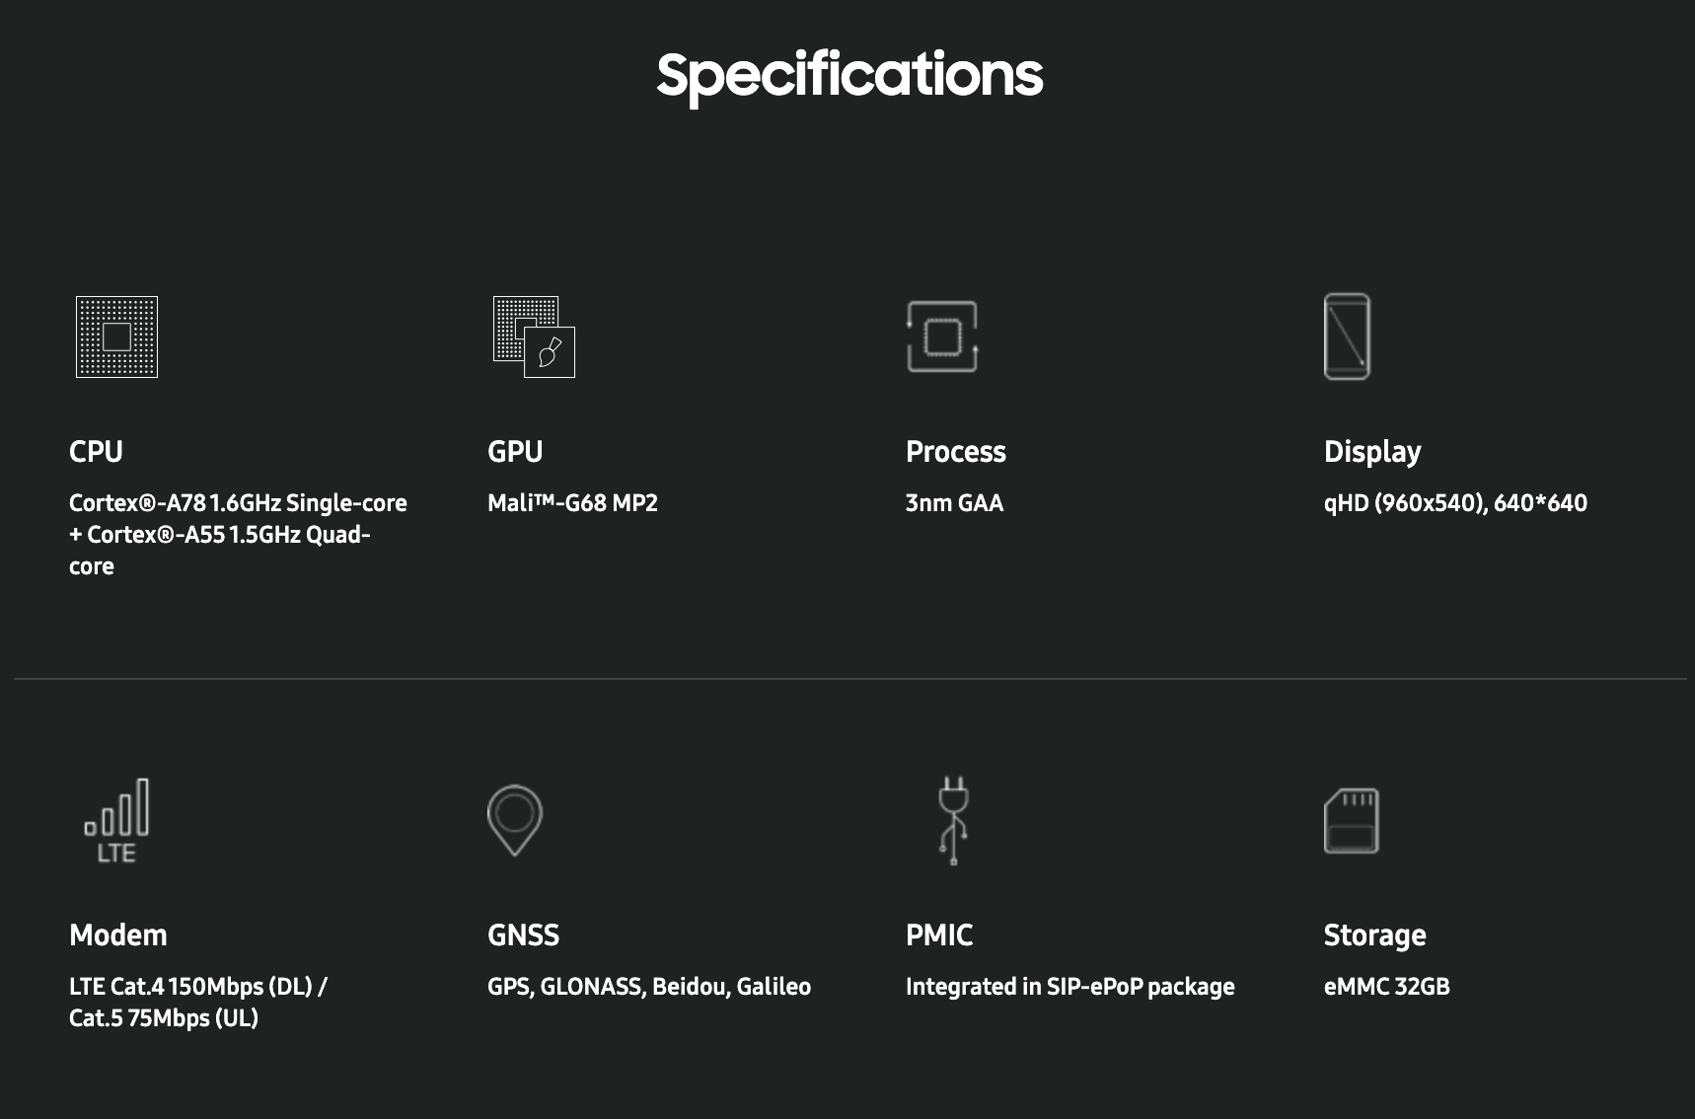Click the GPU paintbrush chip icon

[x=534, y=336]
